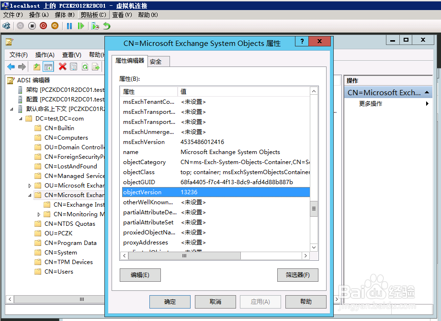Screen dimensions: 441x321
Task: Select CN=TPM Devices in the tree
Action: [68, 262]
